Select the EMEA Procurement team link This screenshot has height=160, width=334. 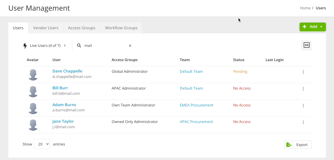196,105
